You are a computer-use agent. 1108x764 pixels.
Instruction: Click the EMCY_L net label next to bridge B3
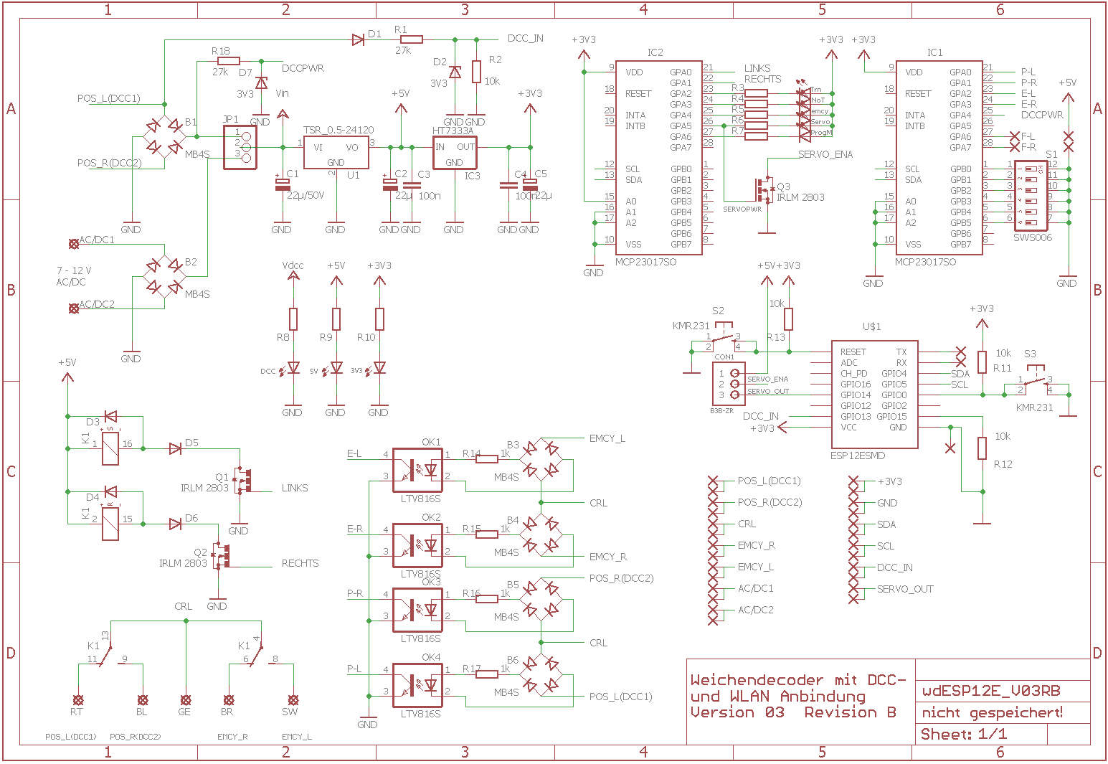click(607, 438)
